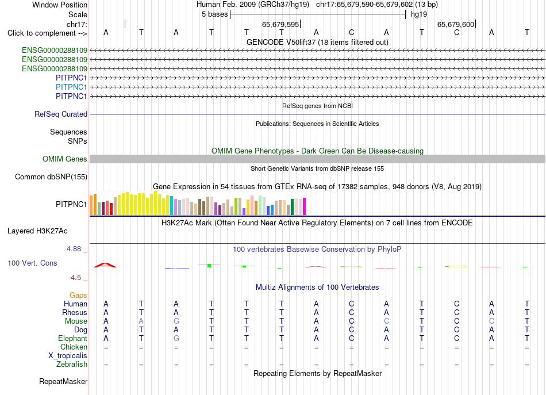546x395 pixels.
Task: Click the "Layered H3K27Ac" track label
Action: coord(37,231)
